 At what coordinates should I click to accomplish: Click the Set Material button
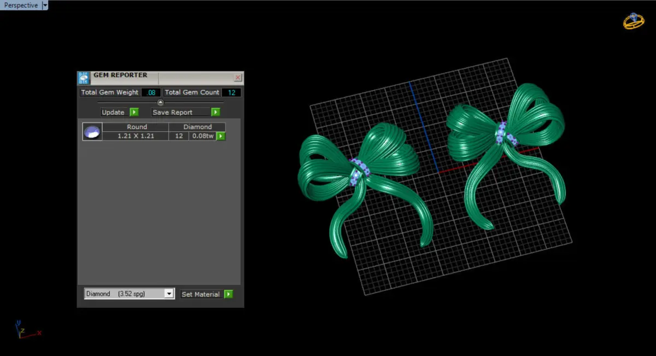tap(201, 294)
